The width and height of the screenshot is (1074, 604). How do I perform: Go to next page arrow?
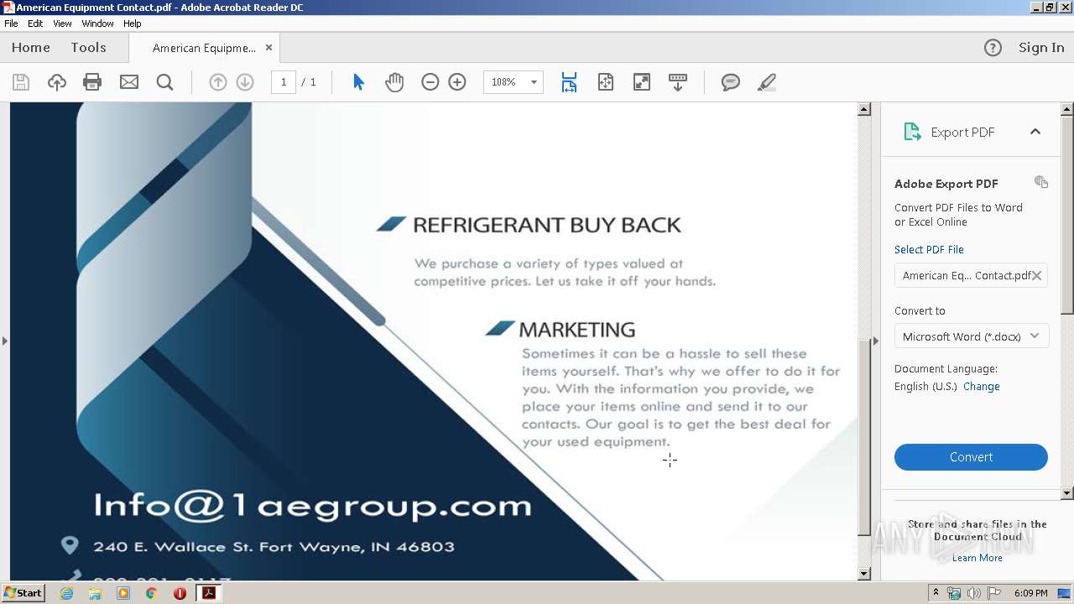click(245, 82)
